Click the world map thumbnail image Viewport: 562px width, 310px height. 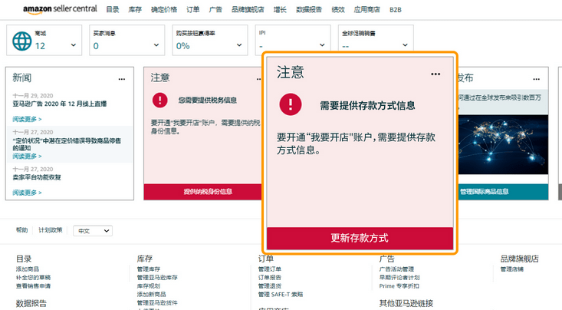point(503,144)
